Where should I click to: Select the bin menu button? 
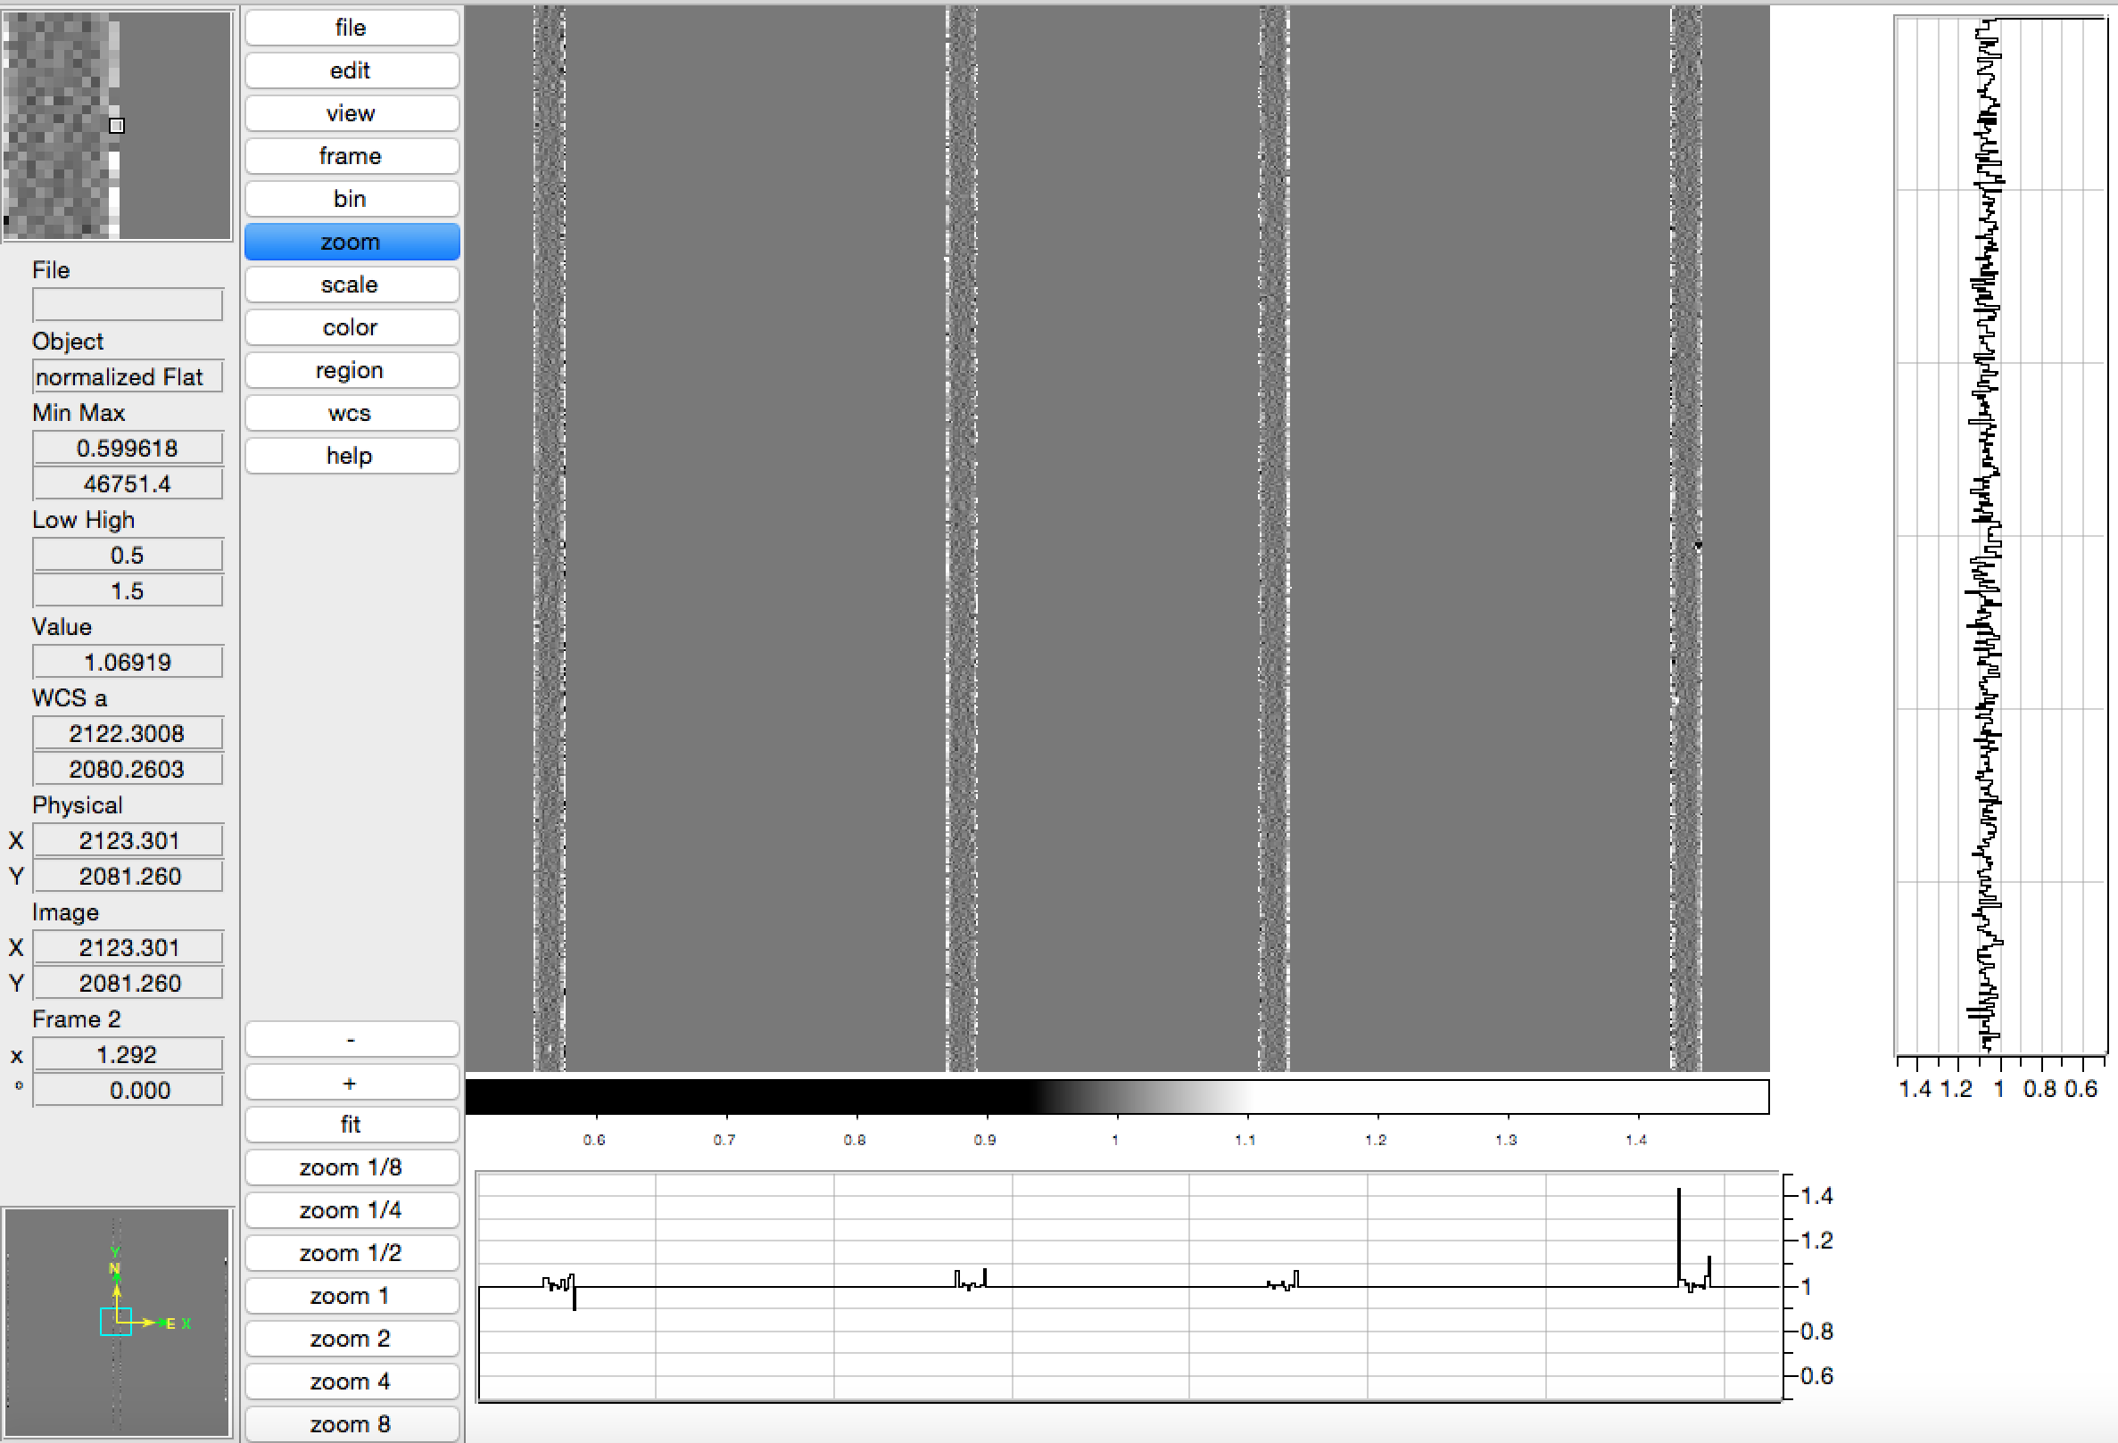pos(351,199)
